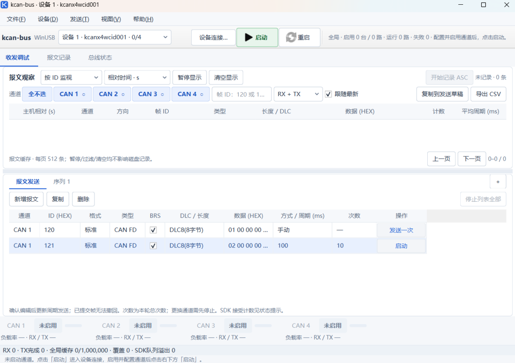Click the 全不选 channel filter button

click(x=37, y=94)
